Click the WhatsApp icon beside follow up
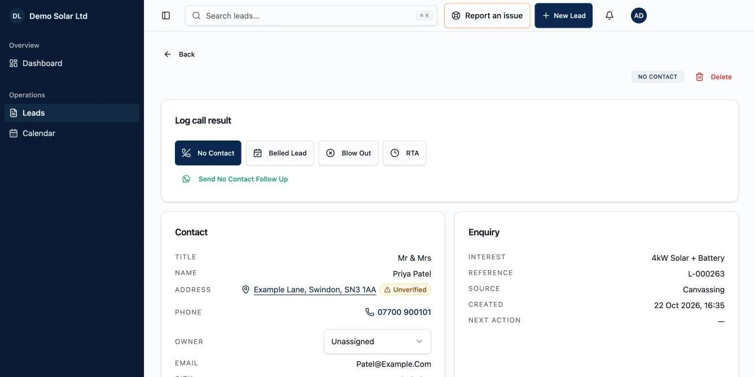This screenshot has height=377, width=754. point(186,179)
